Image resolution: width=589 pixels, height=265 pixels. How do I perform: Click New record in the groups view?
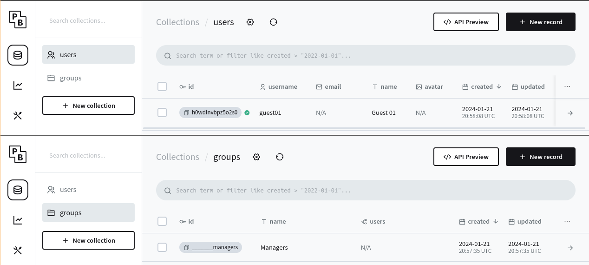tap(540, 157)
